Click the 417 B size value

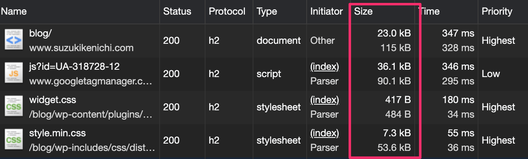point(398,100)
